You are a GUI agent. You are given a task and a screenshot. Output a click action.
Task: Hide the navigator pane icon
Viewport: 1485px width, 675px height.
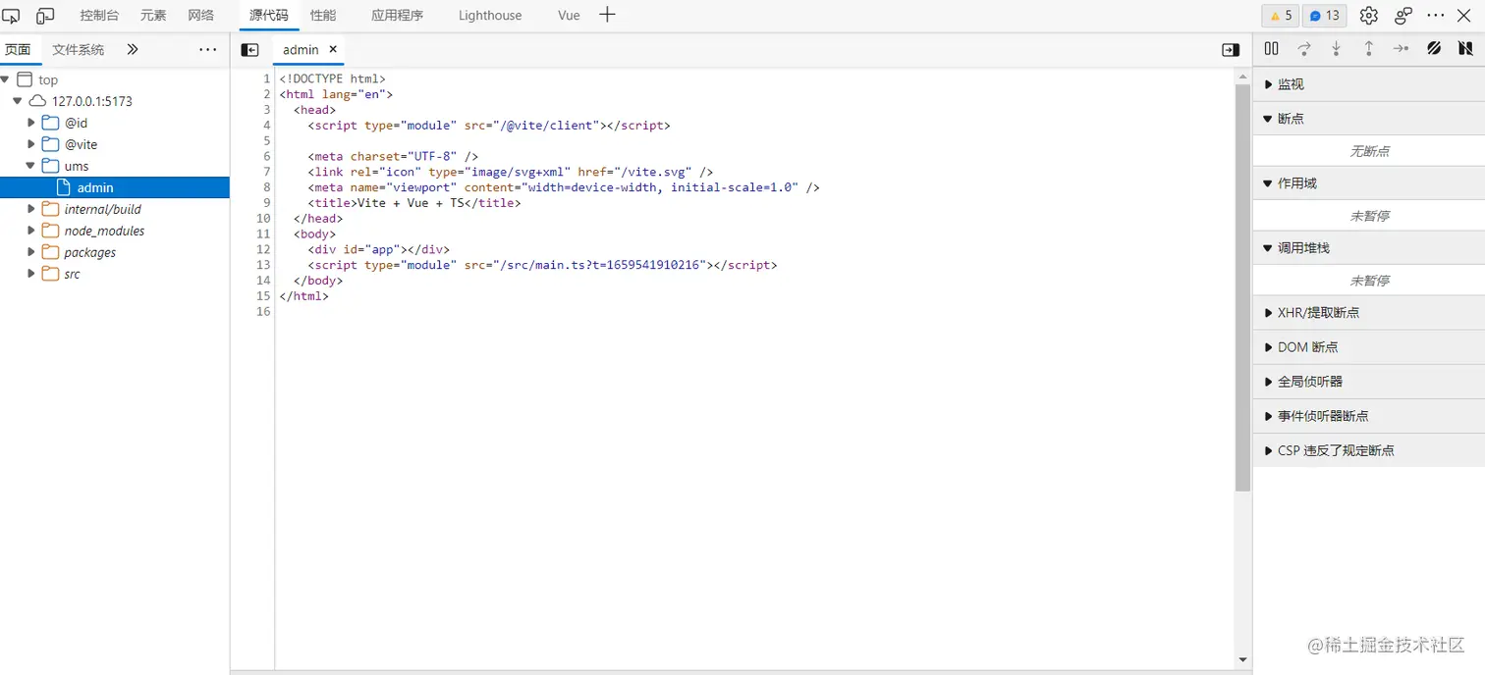[x=249, y=50]
